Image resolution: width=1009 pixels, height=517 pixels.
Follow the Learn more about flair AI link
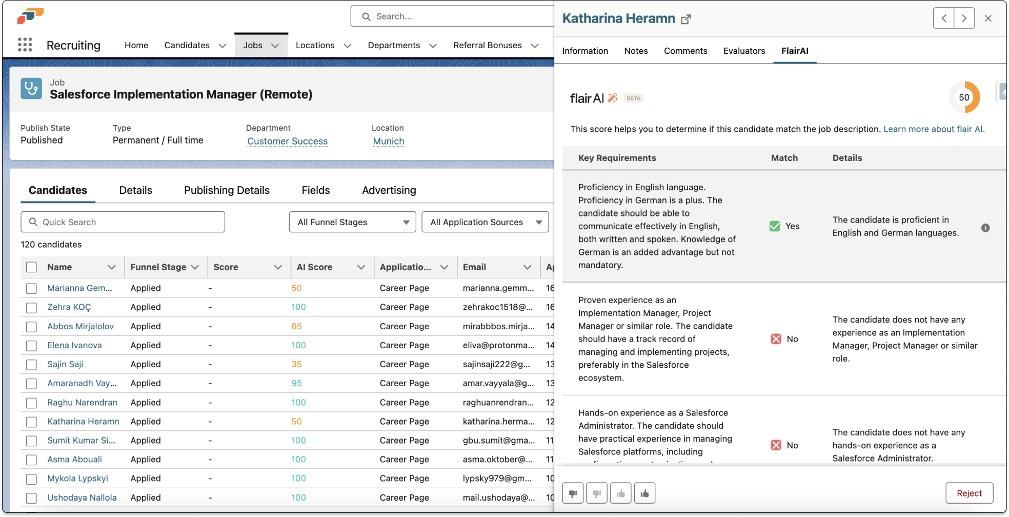933,129
